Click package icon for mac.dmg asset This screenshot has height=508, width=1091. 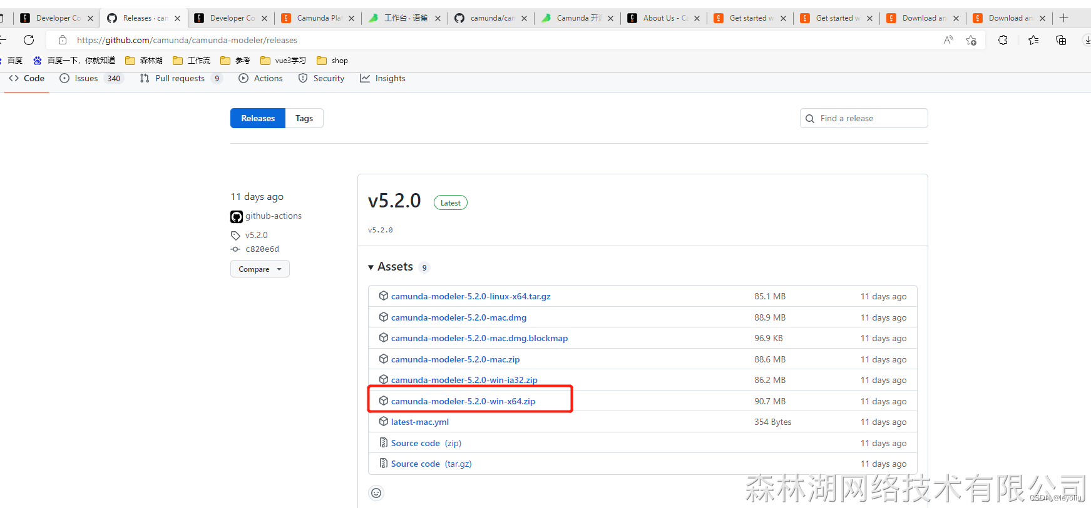point(384,317)
